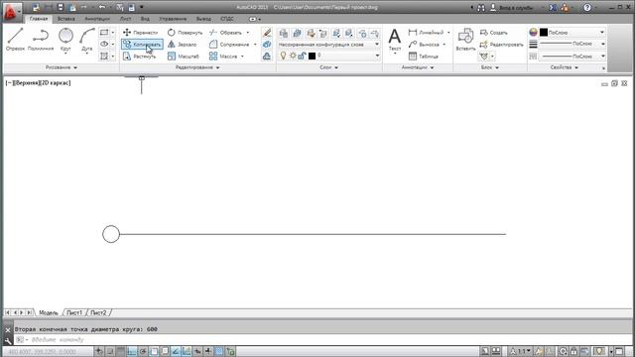Click the Копировать copy tool
635x357 pixels.
coord(142,44)
